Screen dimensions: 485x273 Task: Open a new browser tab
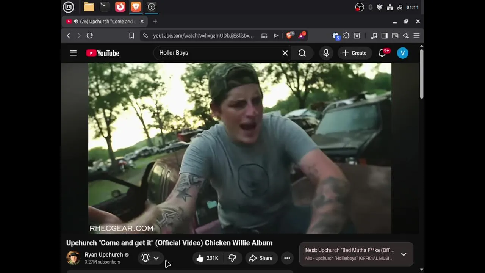pyautogui.click(x=155, y=22)
